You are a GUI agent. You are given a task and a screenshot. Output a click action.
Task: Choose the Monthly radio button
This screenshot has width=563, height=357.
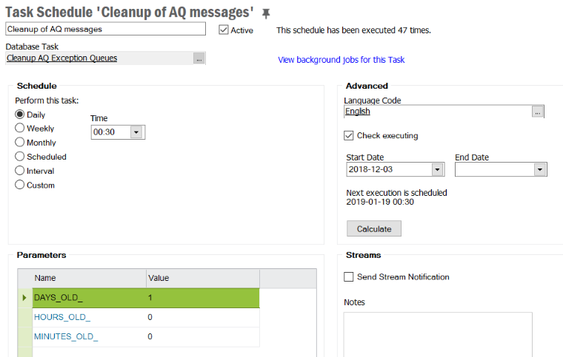pyautogui.click(x=20, y=143)
